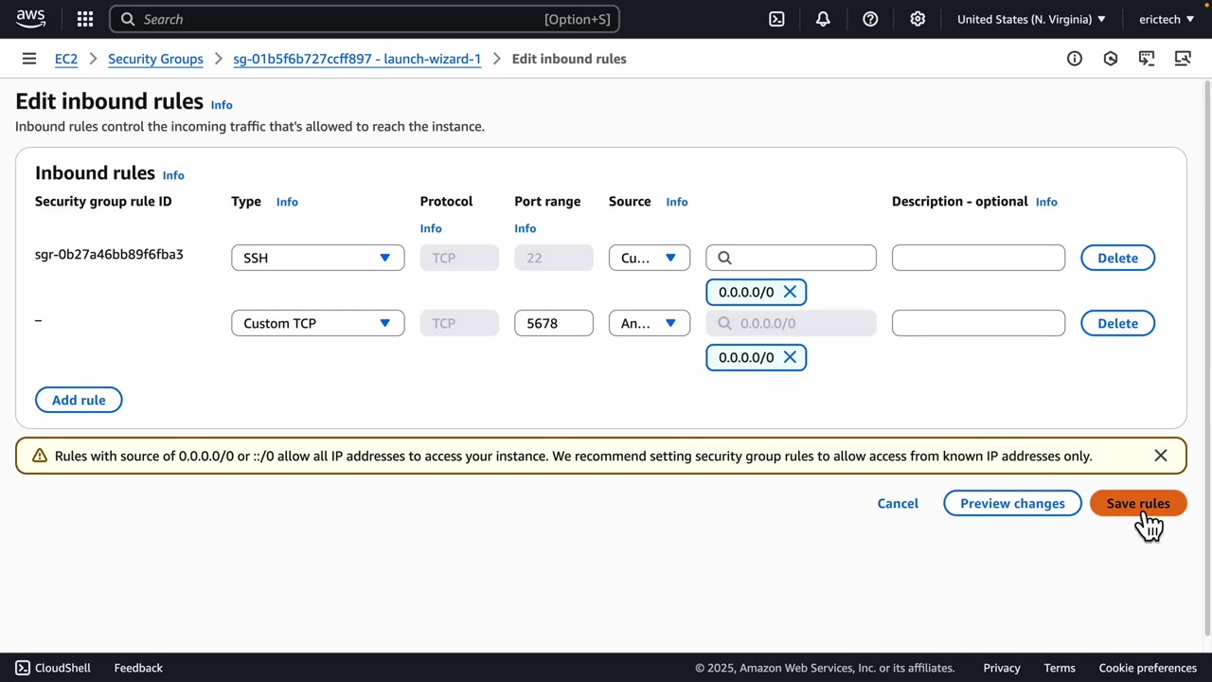
Task: Click the Preview changes button
Action: (1012, 503)
